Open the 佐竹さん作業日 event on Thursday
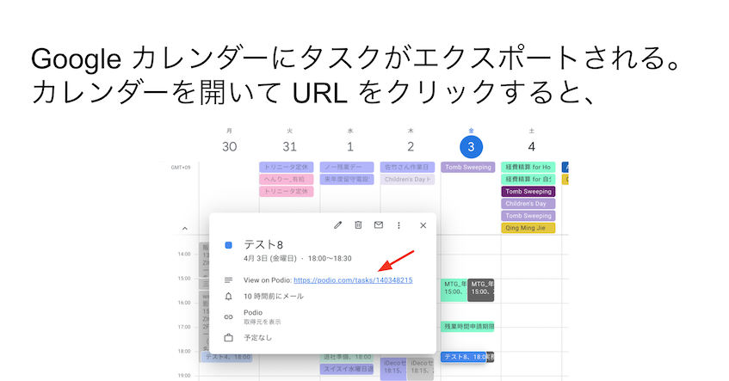This screenshot has height=381, width=729. [408, 167]
